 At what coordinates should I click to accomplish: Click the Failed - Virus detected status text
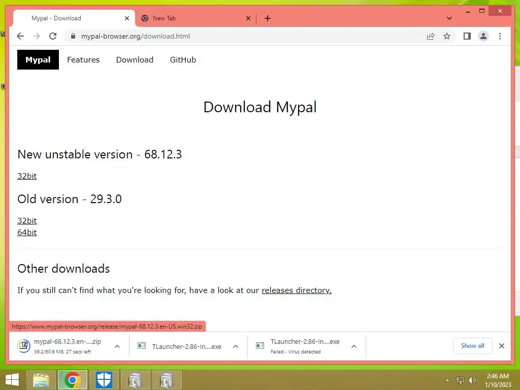(x=296, y=351)
